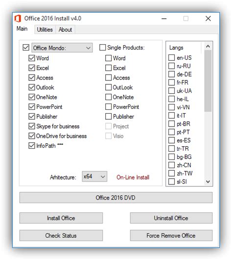
Task: Select the zh-CN language checkbox
Action: point(172,165)
